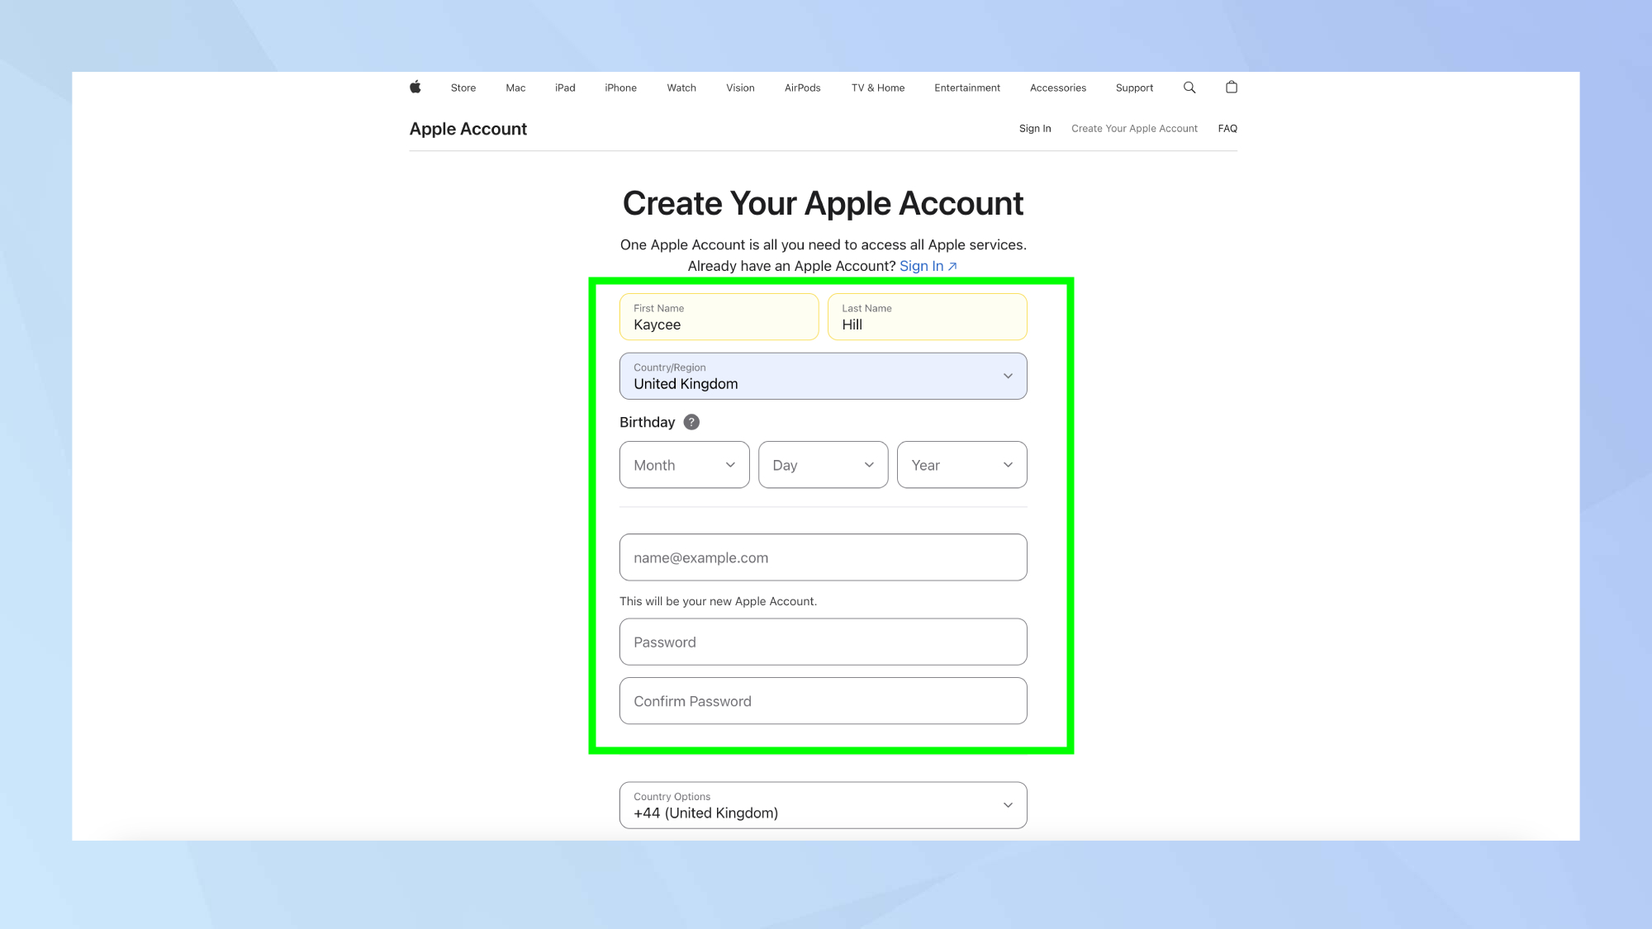Expand the Country Options phone code dropdown
This screenshot has width=1652, height=929.
pyautogui.click(x=823, y=805)
